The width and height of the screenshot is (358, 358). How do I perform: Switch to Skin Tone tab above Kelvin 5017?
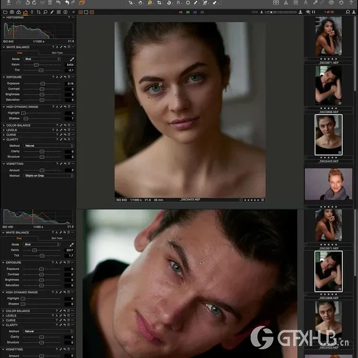tap(57, 238)
